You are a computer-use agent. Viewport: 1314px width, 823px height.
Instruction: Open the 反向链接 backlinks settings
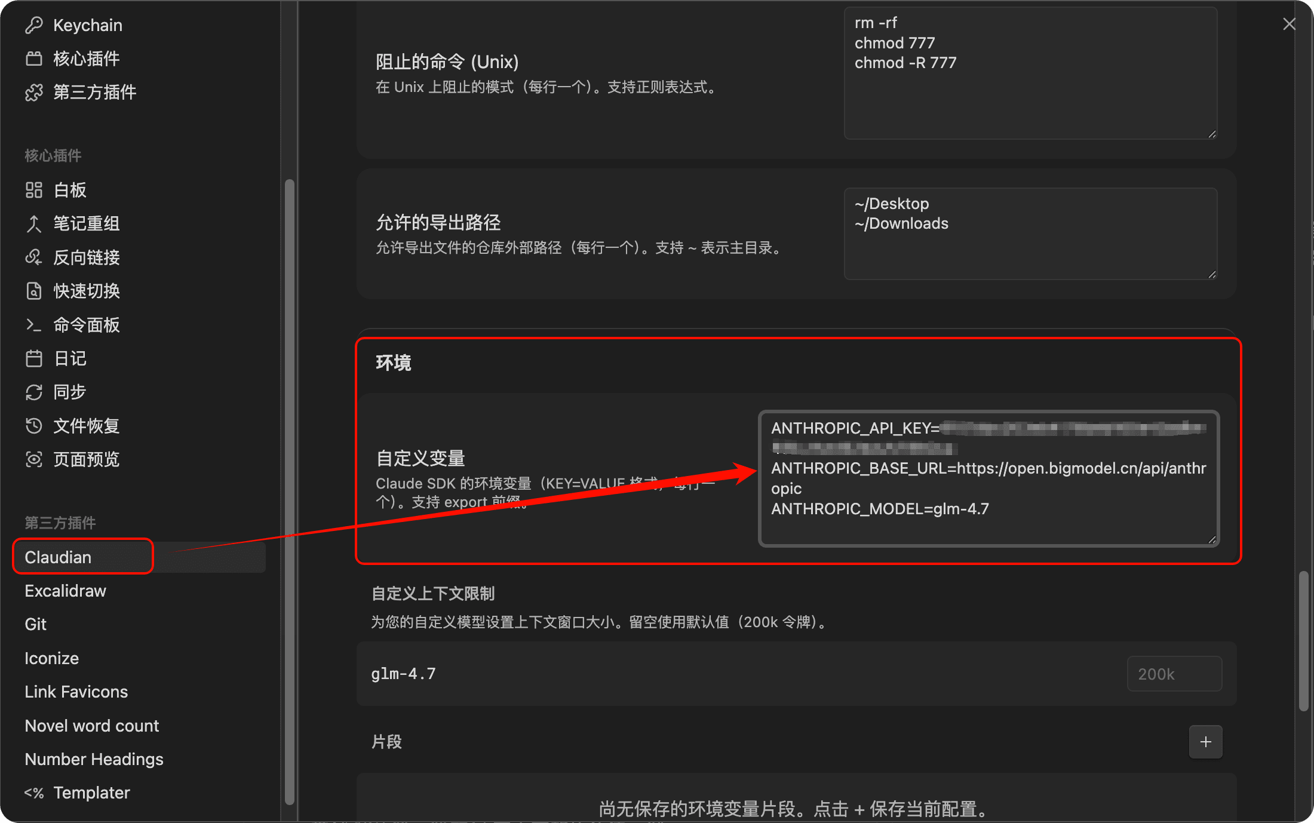coord(86,257)
